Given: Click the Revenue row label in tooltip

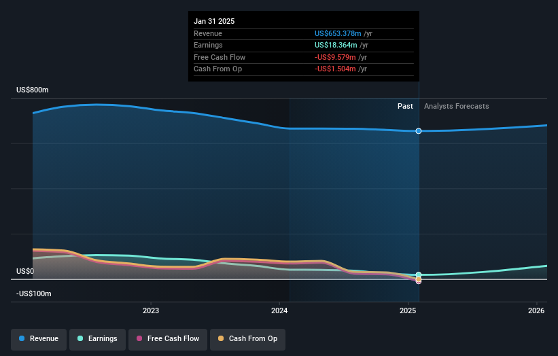Looking at the screenshot, I should [x=208, y=33].
